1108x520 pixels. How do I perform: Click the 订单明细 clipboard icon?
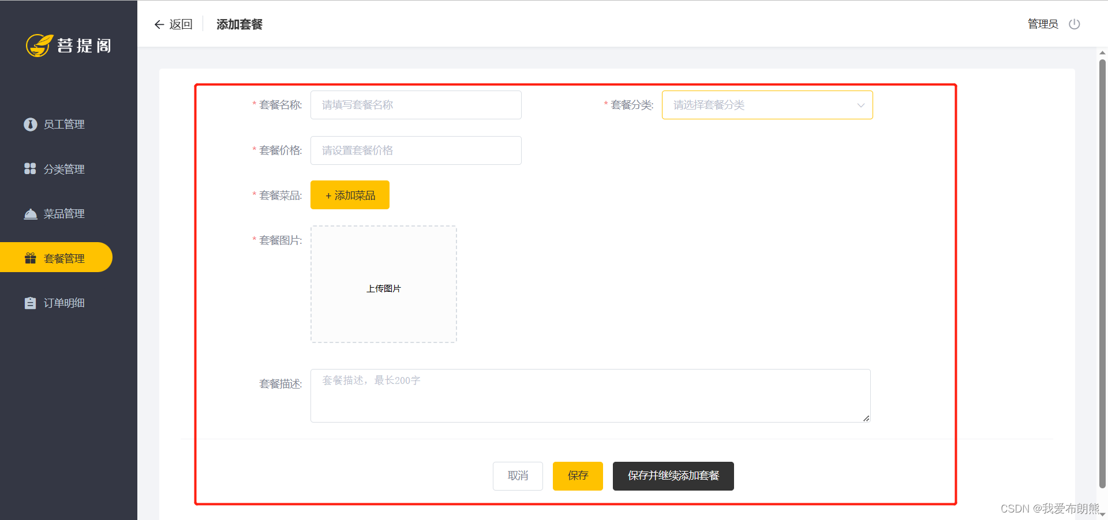(31, 303)
